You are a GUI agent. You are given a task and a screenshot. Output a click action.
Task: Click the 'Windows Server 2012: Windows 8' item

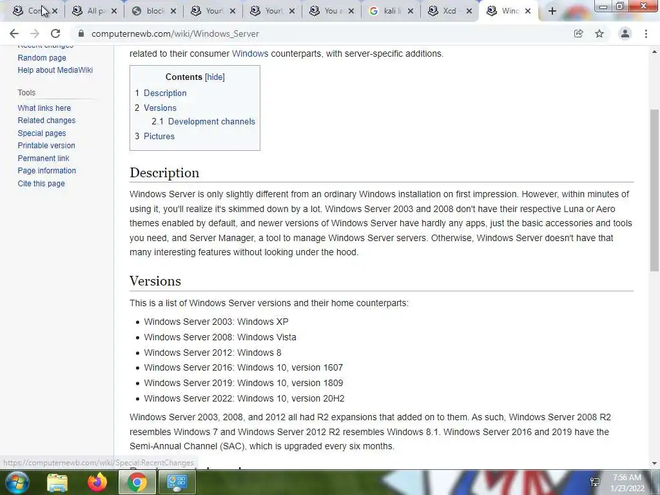click(213, 353)
